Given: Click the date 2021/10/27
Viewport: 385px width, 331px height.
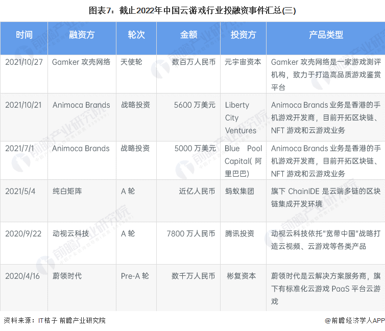Looking at the screenshot, I should [24, 62].
